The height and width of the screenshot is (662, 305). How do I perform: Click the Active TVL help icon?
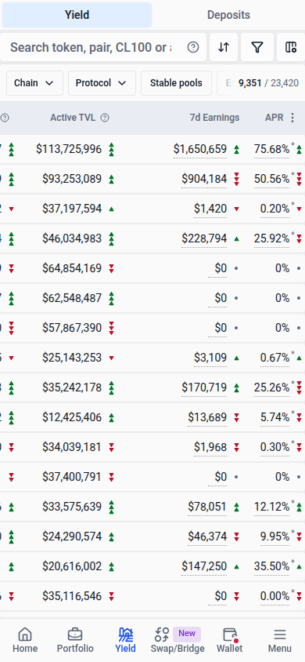coord(105,118)
